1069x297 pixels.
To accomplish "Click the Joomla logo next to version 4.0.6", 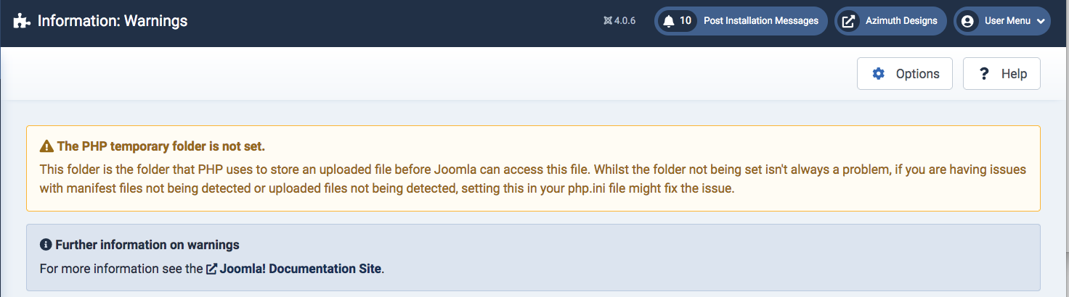I will (x=608, y=21).
